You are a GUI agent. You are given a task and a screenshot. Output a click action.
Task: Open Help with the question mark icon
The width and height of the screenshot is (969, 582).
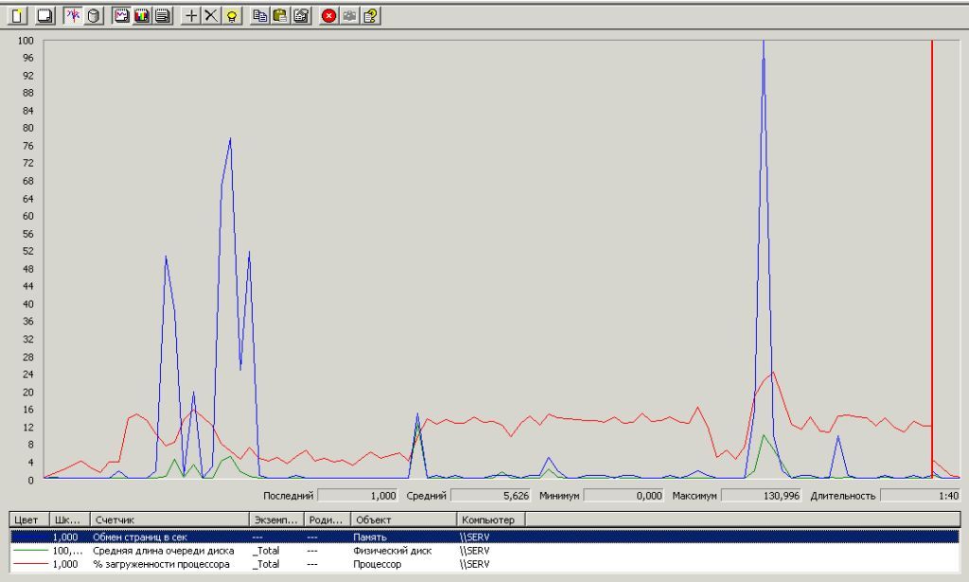click(371, 16)
